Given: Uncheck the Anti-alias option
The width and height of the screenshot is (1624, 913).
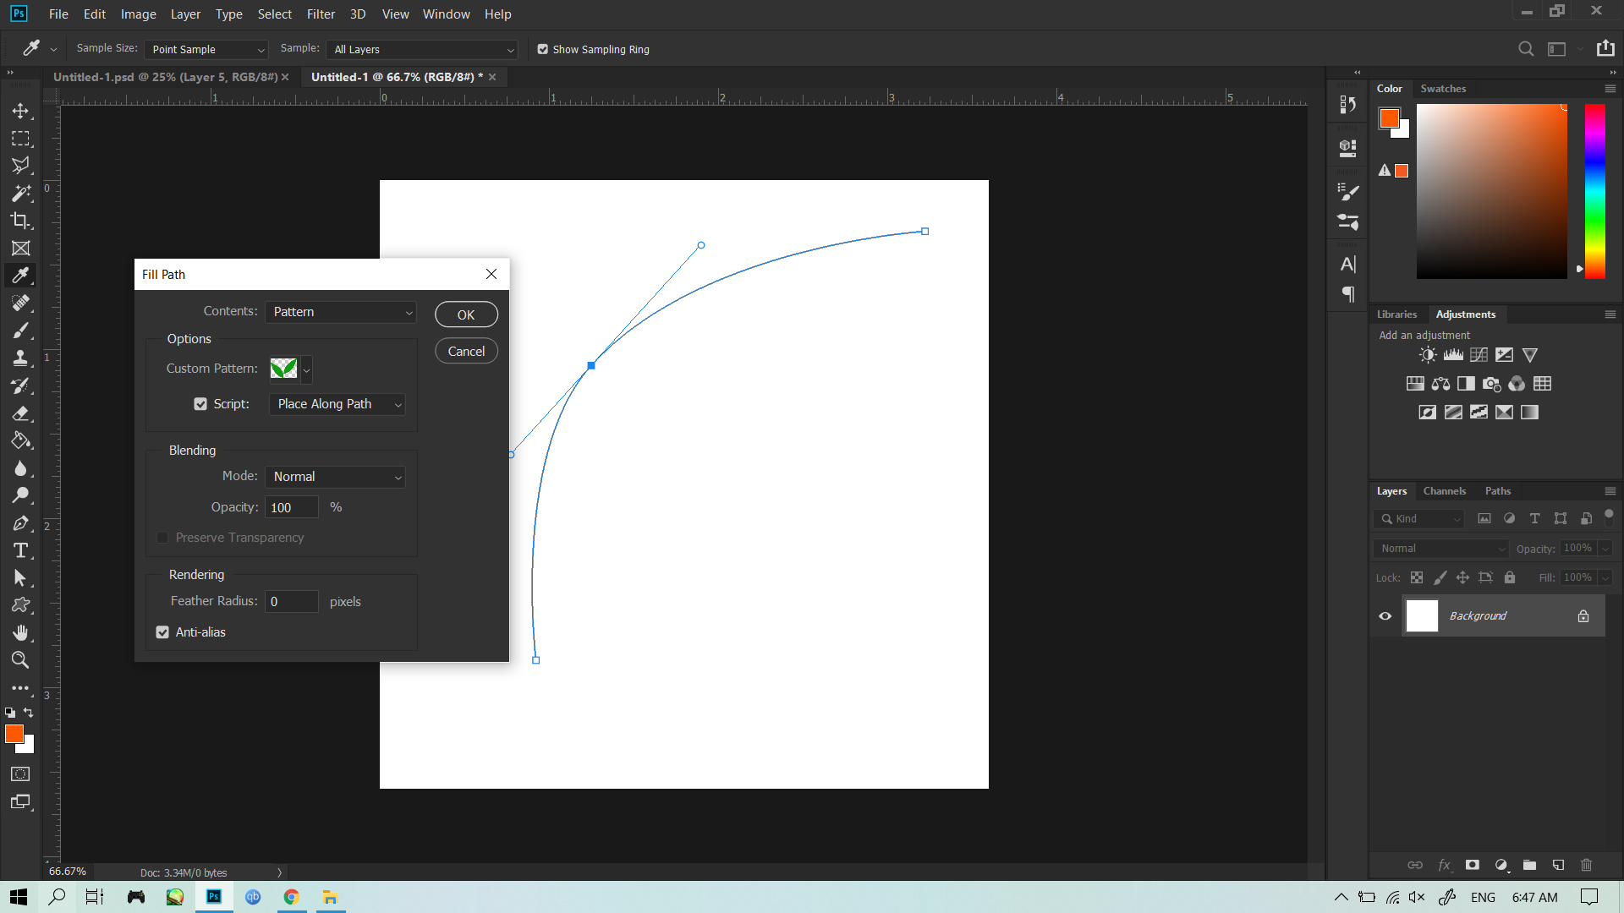Looking at the screenshot, I should click(162, 631).
